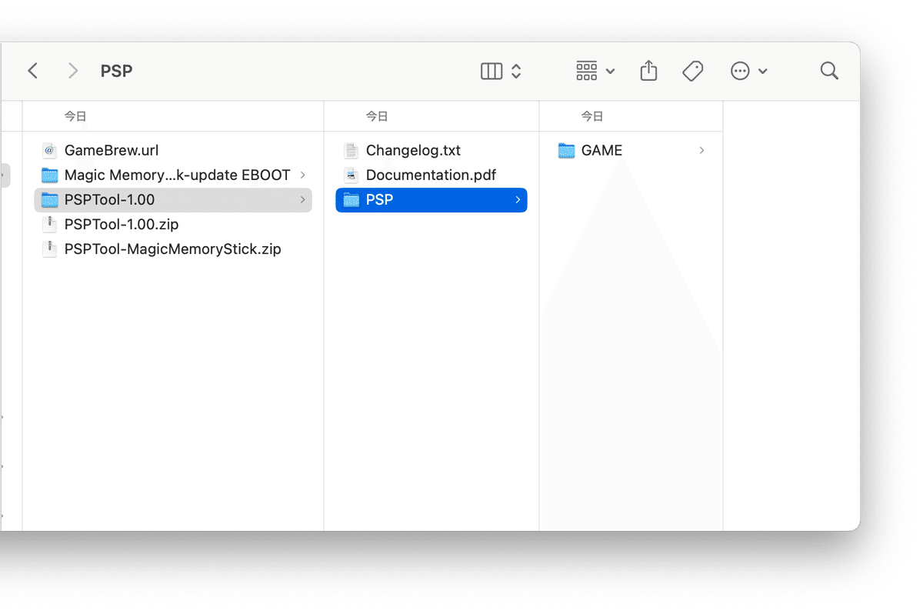Screen dimensions: 923x614
Task: Click the Share toolbar icon
Action: (648, 71)
